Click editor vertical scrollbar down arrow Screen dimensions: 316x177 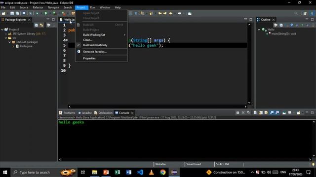pyautogui.click(x=249, y=103)
